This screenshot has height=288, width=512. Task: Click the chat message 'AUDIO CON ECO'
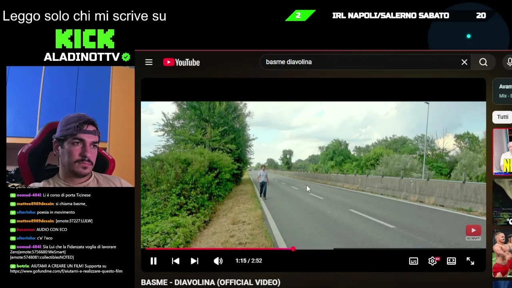[52, 230]
